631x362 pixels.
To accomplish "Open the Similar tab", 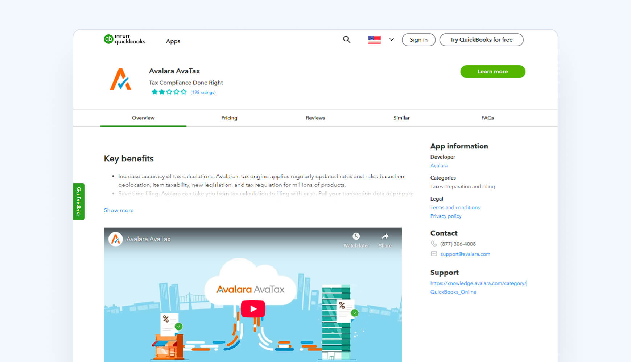I will pyautogui.click(x=401, y=118).
